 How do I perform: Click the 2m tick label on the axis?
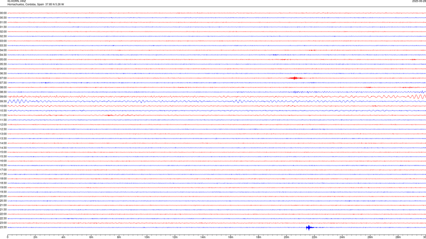pos(35,237)
